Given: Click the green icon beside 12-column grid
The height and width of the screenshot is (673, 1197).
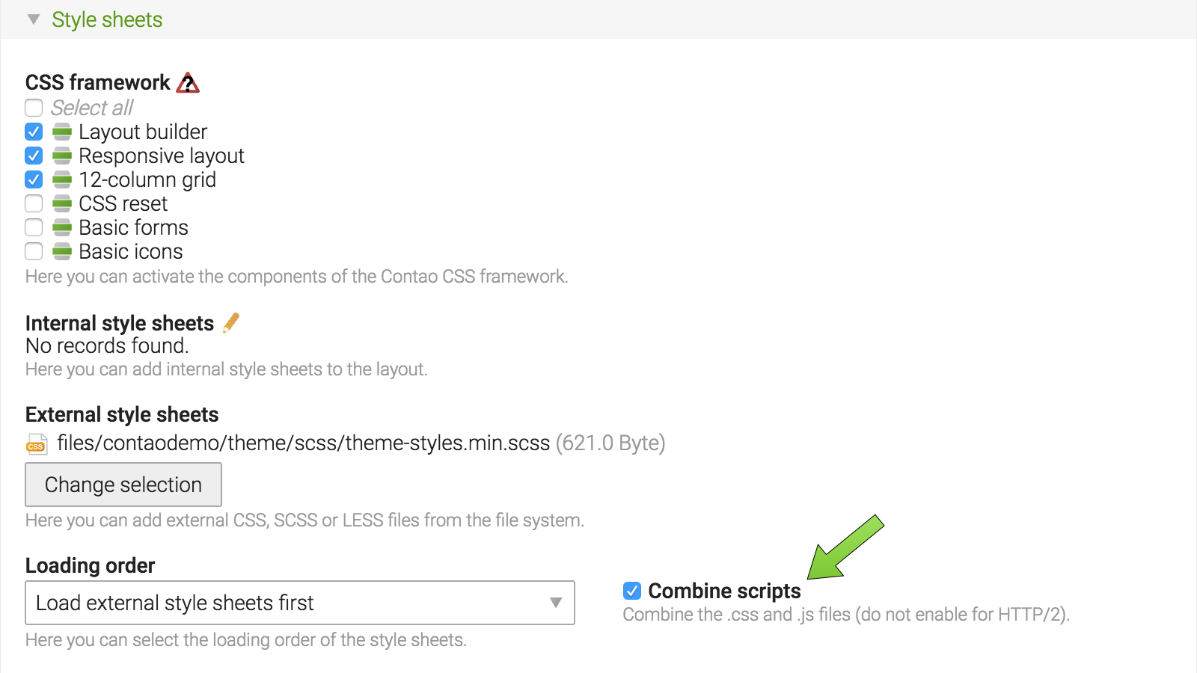Looking at the screenshot, I should 62,180.
